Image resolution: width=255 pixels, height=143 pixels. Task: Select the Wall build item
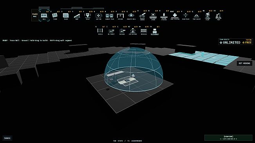point(44,15)
